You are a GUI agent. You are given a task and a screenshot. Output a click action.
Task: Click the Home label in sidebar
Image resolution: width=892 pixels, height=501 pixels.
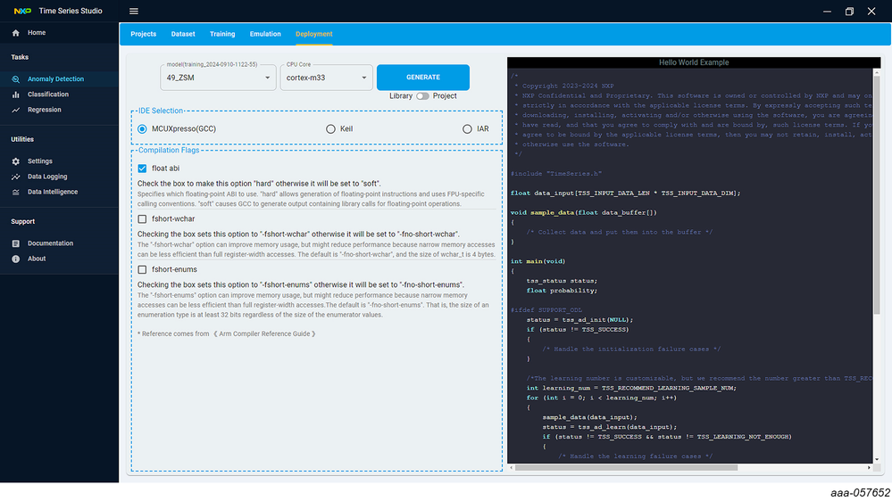(37, 33)
